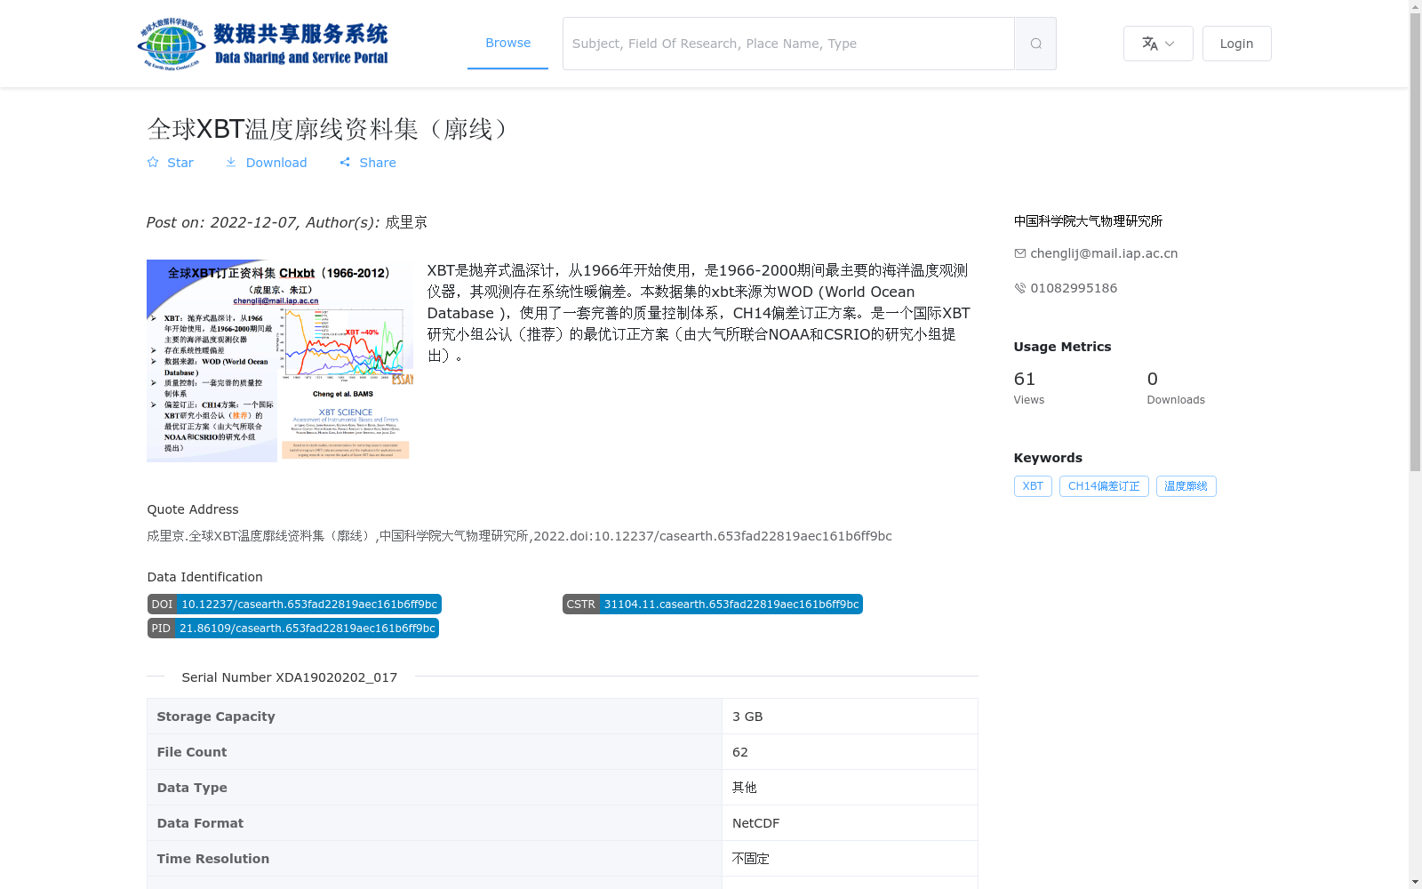Open the CHxbt dataset preview thumbnail

tap(280, 360)
